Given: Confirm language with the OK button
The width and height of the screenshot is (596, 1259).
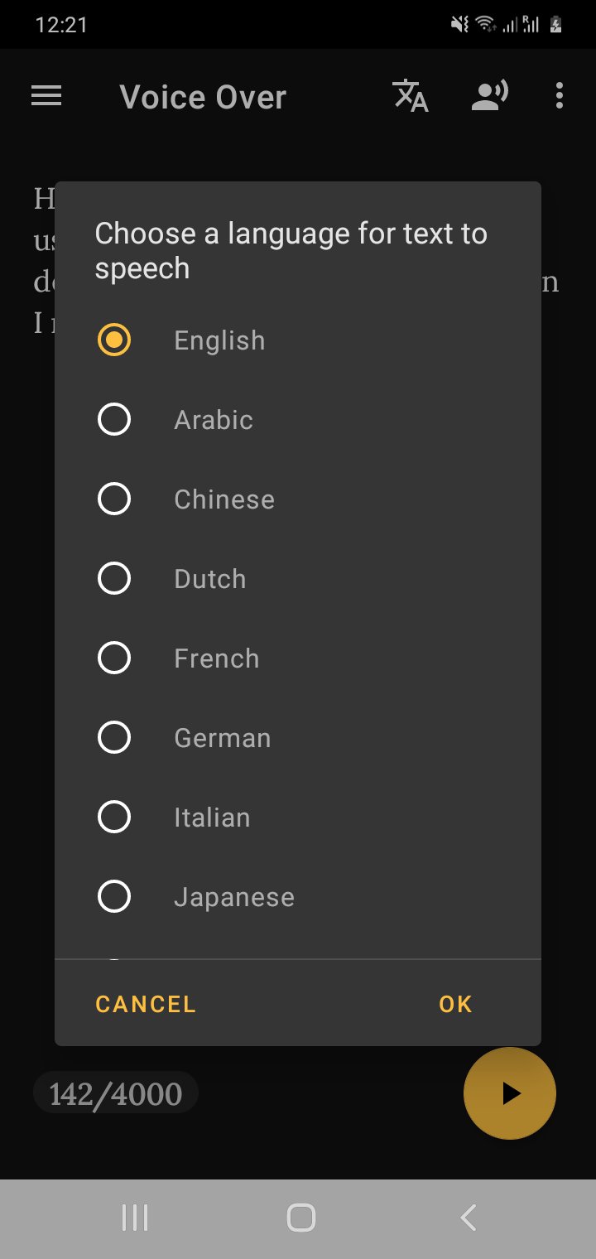Looking at the screenshot, I should 455,1004.
